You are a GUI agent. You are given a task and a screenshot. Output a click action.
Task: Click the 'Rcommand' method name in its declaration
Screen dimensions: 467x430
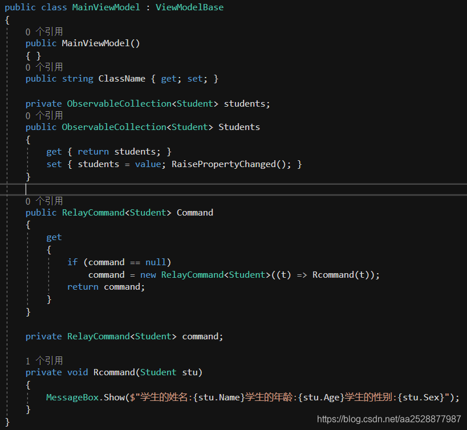pyautogui.click(x=114, y=372)
